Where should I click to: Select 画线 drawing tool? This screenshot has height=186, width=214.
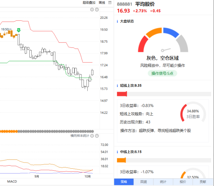tap(102, 3)
